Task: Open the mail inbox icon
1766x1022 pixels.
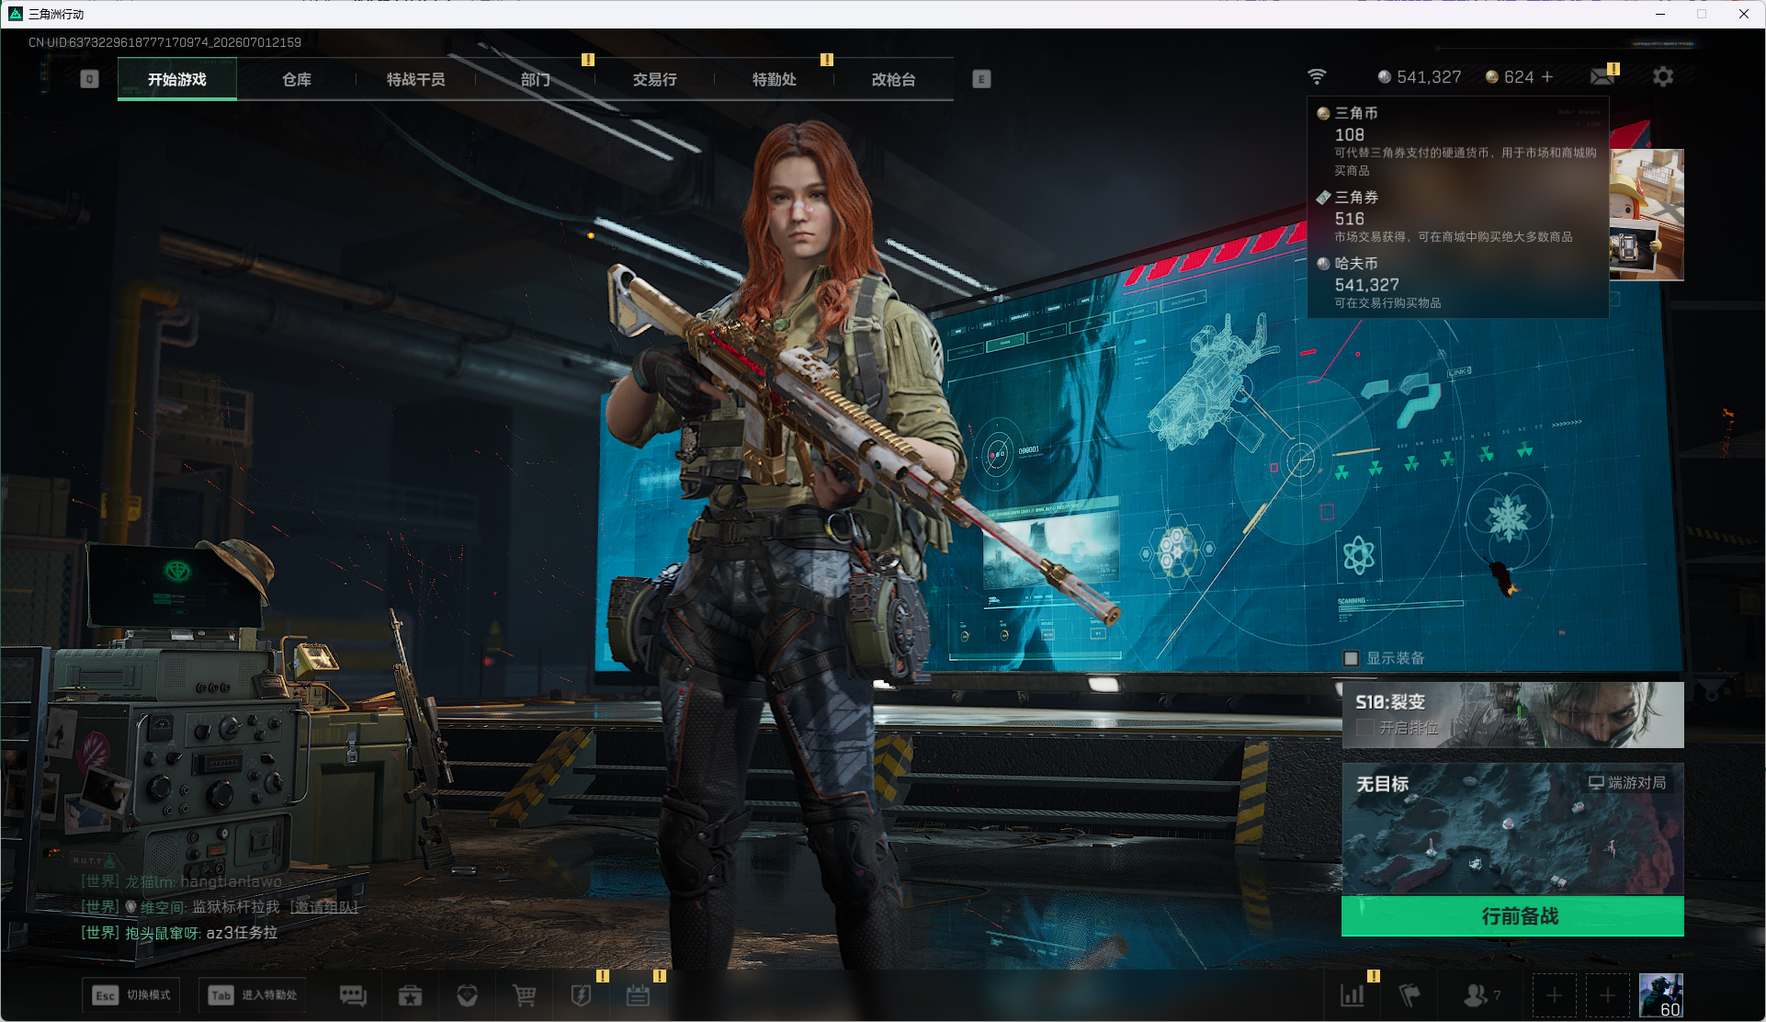Action: pyautogui.click(x=1602, y=76)
